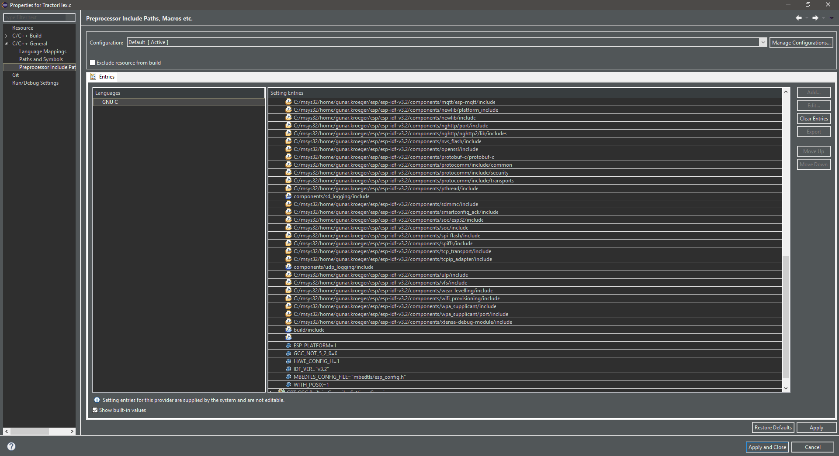
Task: Click the type filter text field
Action: [x=39, y=17]
